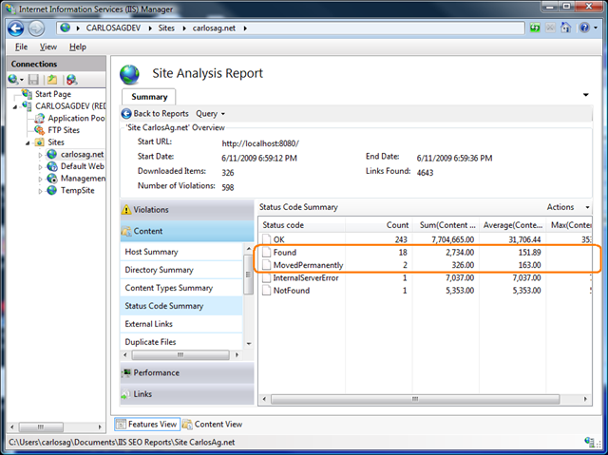This screenshot has height=455, width=608.
Task: Select the NotFound status row
Action: tap(426, 291)
